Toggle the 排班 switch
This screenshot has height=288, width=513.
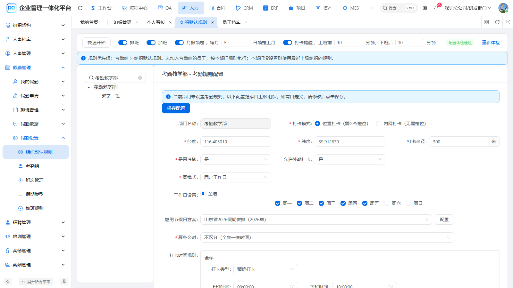(123, 43)
